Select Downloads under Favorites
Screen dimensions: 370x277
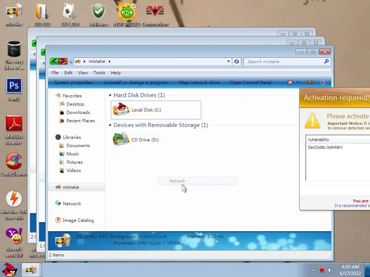pyautogui.click(x=78, y=113)
